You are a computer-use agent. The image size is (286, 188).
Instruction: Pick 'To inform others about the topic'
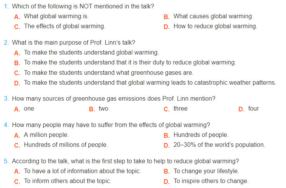[67, 181]
